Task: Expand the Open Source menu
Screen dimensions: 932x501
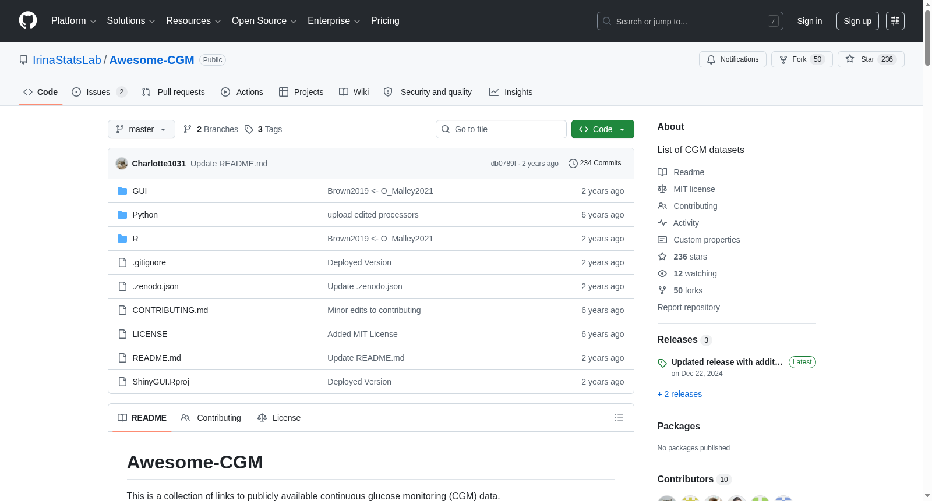Action: tap(264, 21)
